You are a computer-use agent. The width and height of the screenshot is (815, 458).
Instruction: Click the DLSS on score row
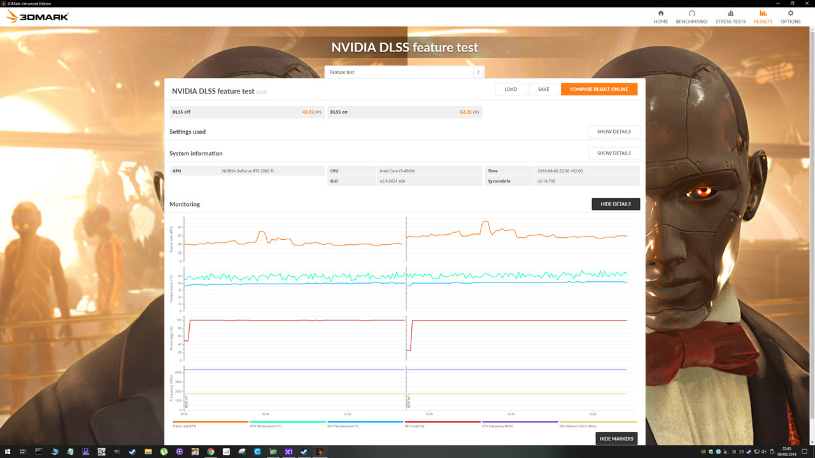[405, 112]
